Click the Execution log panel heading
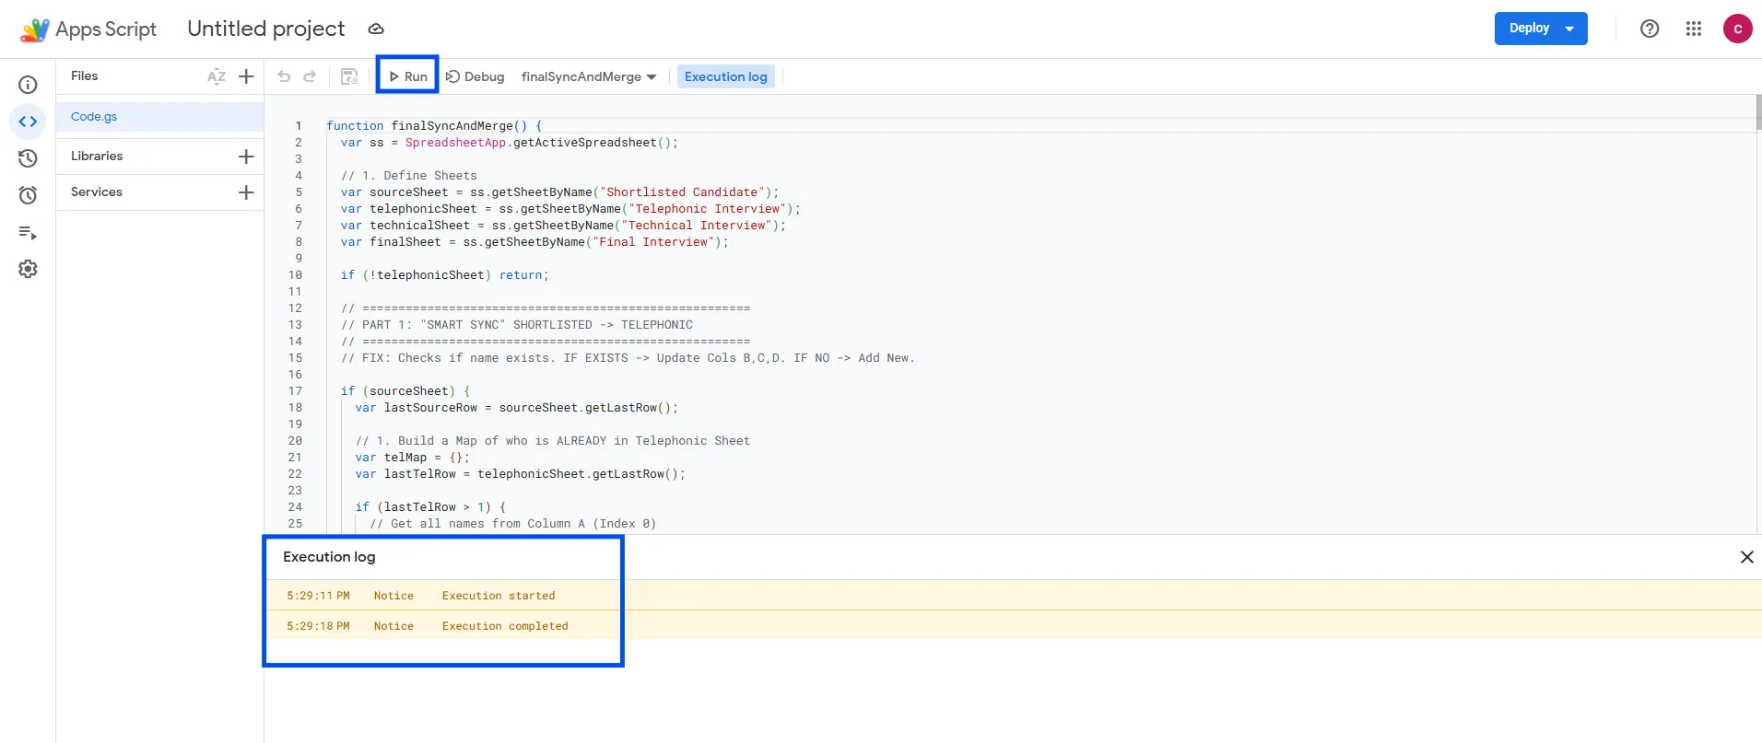This screenshot has width=1762, height=743. click(x=329, y=557)
